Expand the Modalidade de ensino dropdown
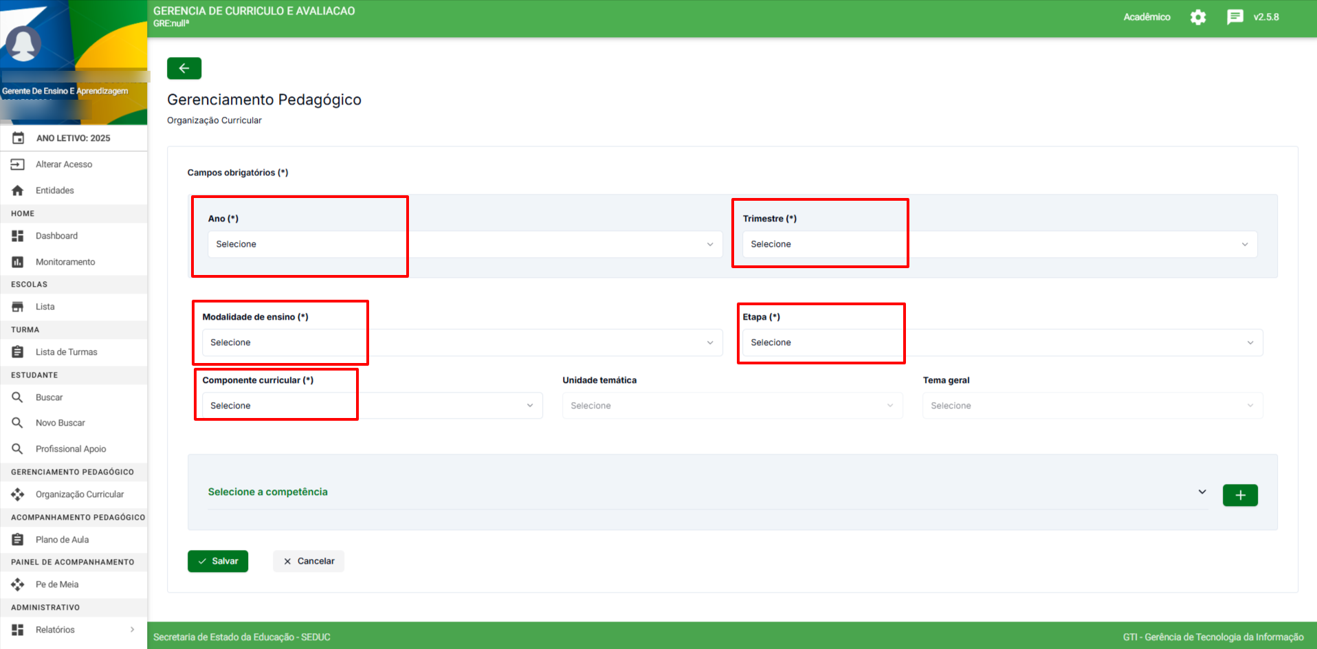Viewport: 1317px width, 649px height. tap(461, 342)
